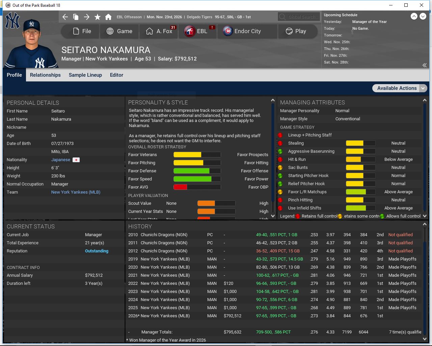The image size is (432, 346).
Task: Click the Yankees logo in top-left corner
Action: coord(12,20)
